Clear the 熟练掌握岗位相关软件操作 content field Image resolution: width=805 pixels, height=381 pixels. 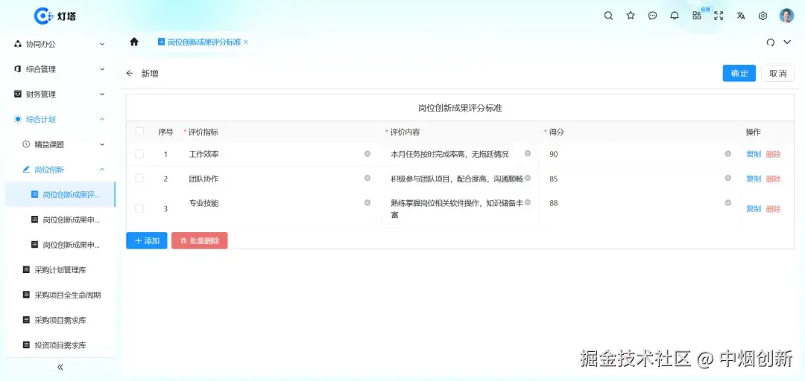tap(527, 202)
